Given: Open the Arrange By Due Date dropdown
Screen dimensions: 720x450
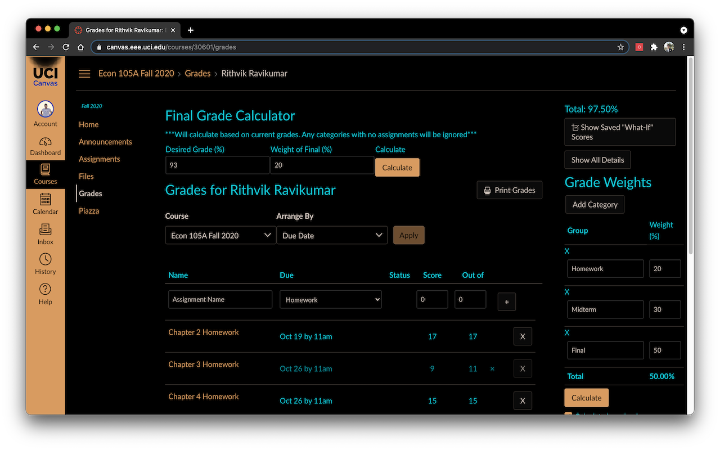Looking at the screenshot, I should tap(332, 235).
